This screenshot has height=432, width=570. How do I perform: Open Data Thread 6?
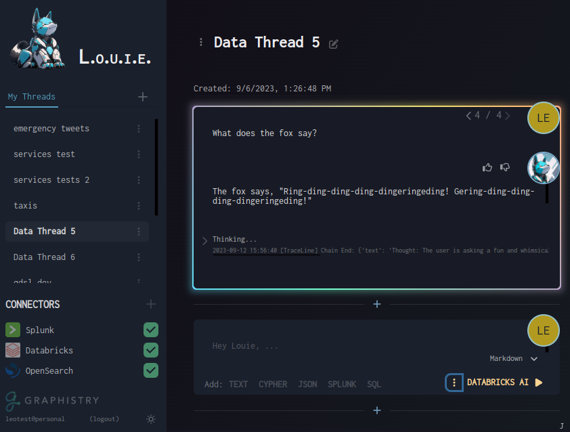(44, 257)
